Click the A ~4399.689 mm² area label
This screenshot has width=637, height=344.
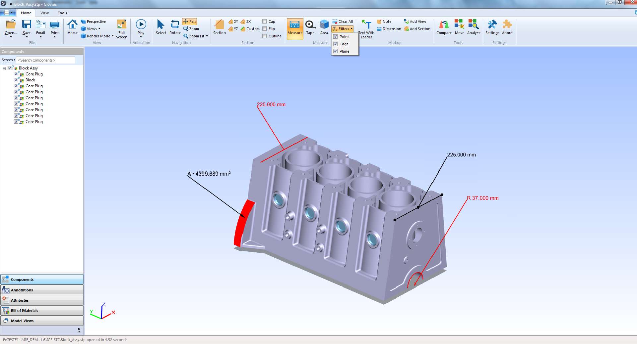(x=209, y=174)
